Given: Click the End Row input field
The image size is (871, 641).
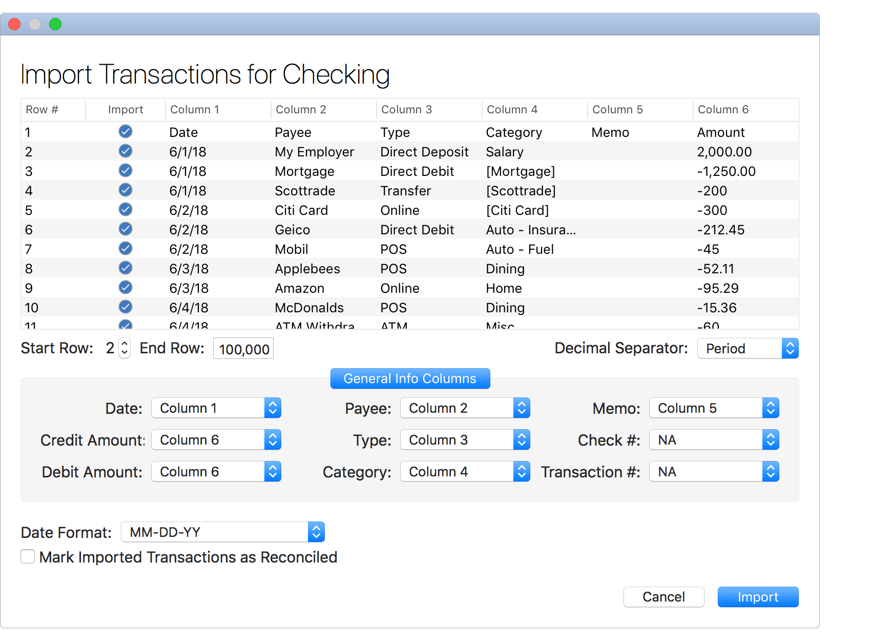Looking at the screenshot, I should tap(243, 348).
